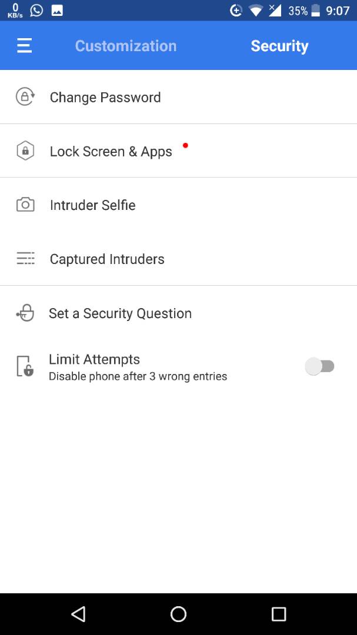Switch to the Customization tab

coord(126,46)
